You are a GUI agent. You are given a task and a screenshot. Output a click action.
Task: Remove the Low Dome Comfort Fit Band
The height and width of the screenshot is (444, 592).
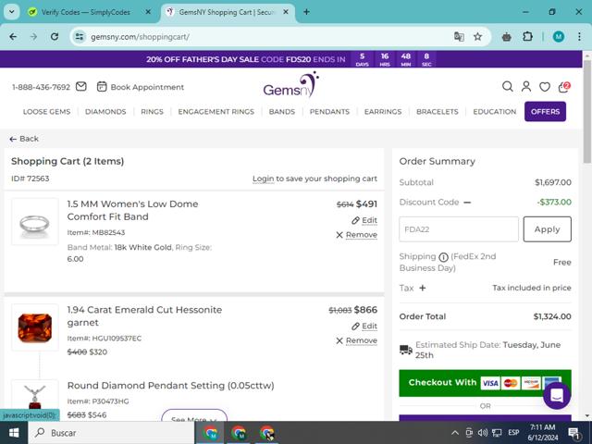click(362, 235)
